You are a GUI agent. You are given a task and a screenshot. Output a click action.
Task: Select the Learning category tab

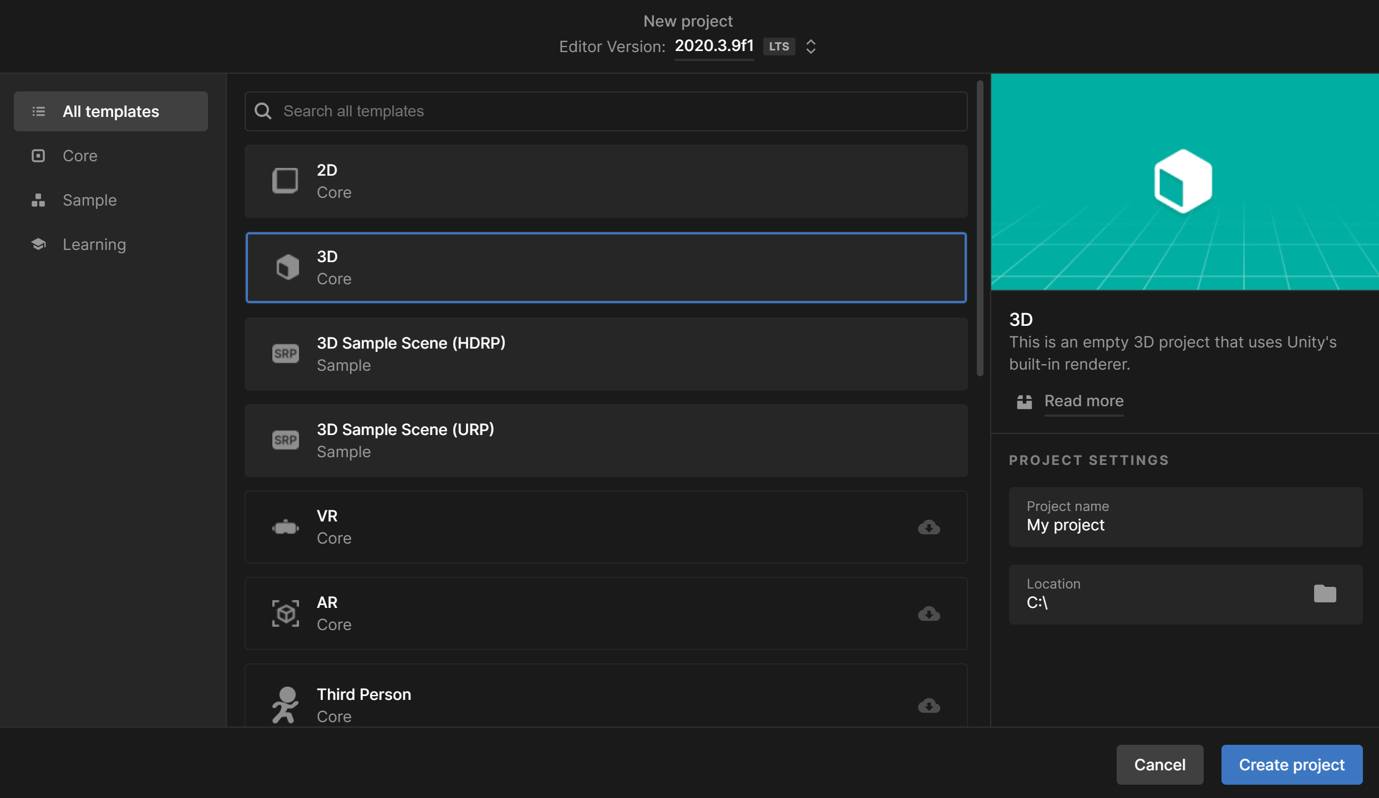[x=94, y=244]
